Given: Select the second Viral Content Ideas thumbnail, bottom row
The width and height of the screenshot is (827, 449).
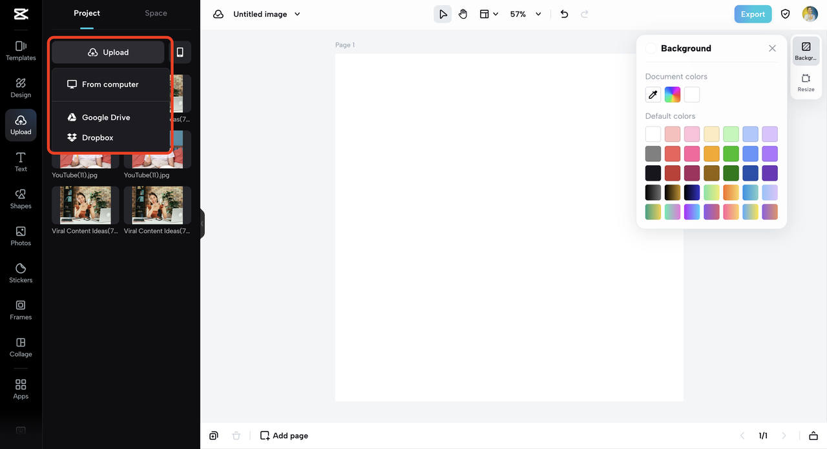Looking at the screenshot, I should point(158,205).
